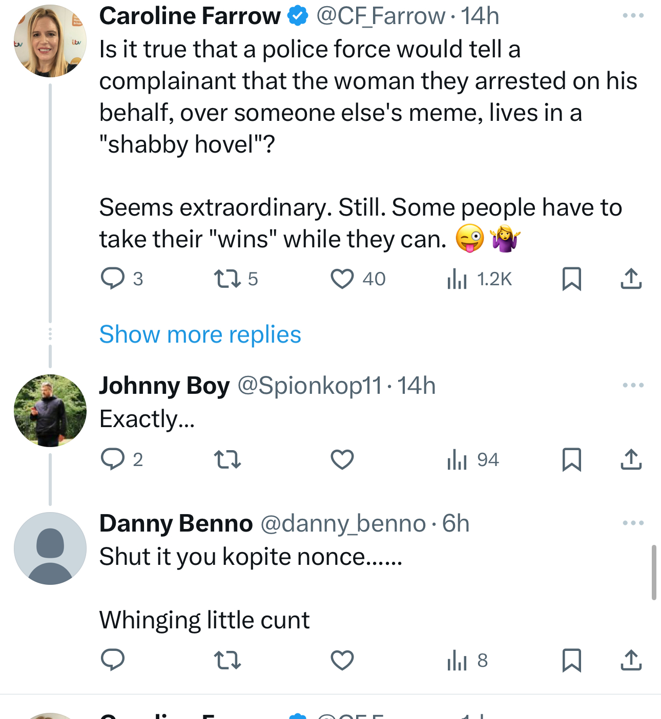
Task: Reply to Caroline Farrow's tweet
Action: pos(113,279)
